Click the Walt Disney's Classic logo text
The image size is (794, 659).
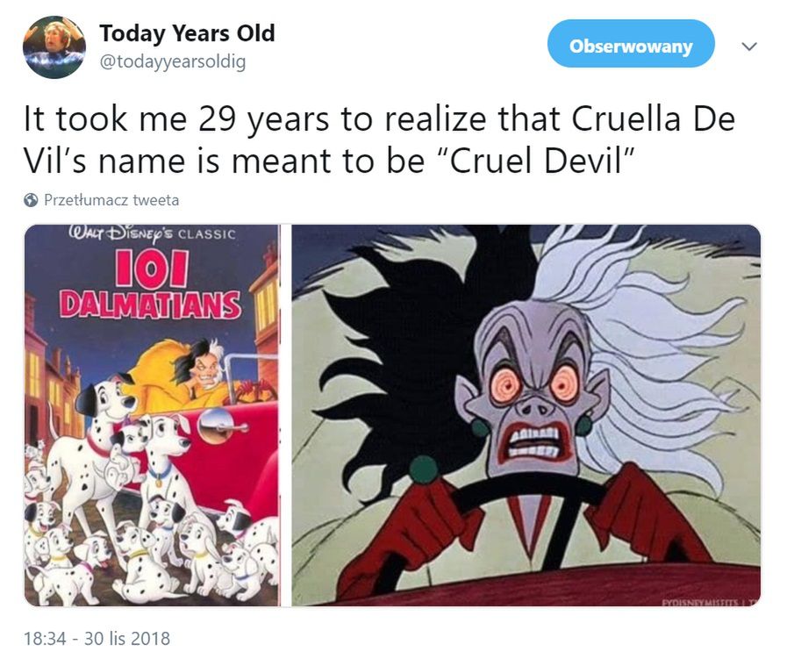[x=152, y=233]
